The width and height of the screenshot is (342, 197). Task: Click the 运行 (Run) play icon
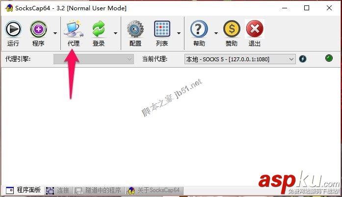click(13, 29)
